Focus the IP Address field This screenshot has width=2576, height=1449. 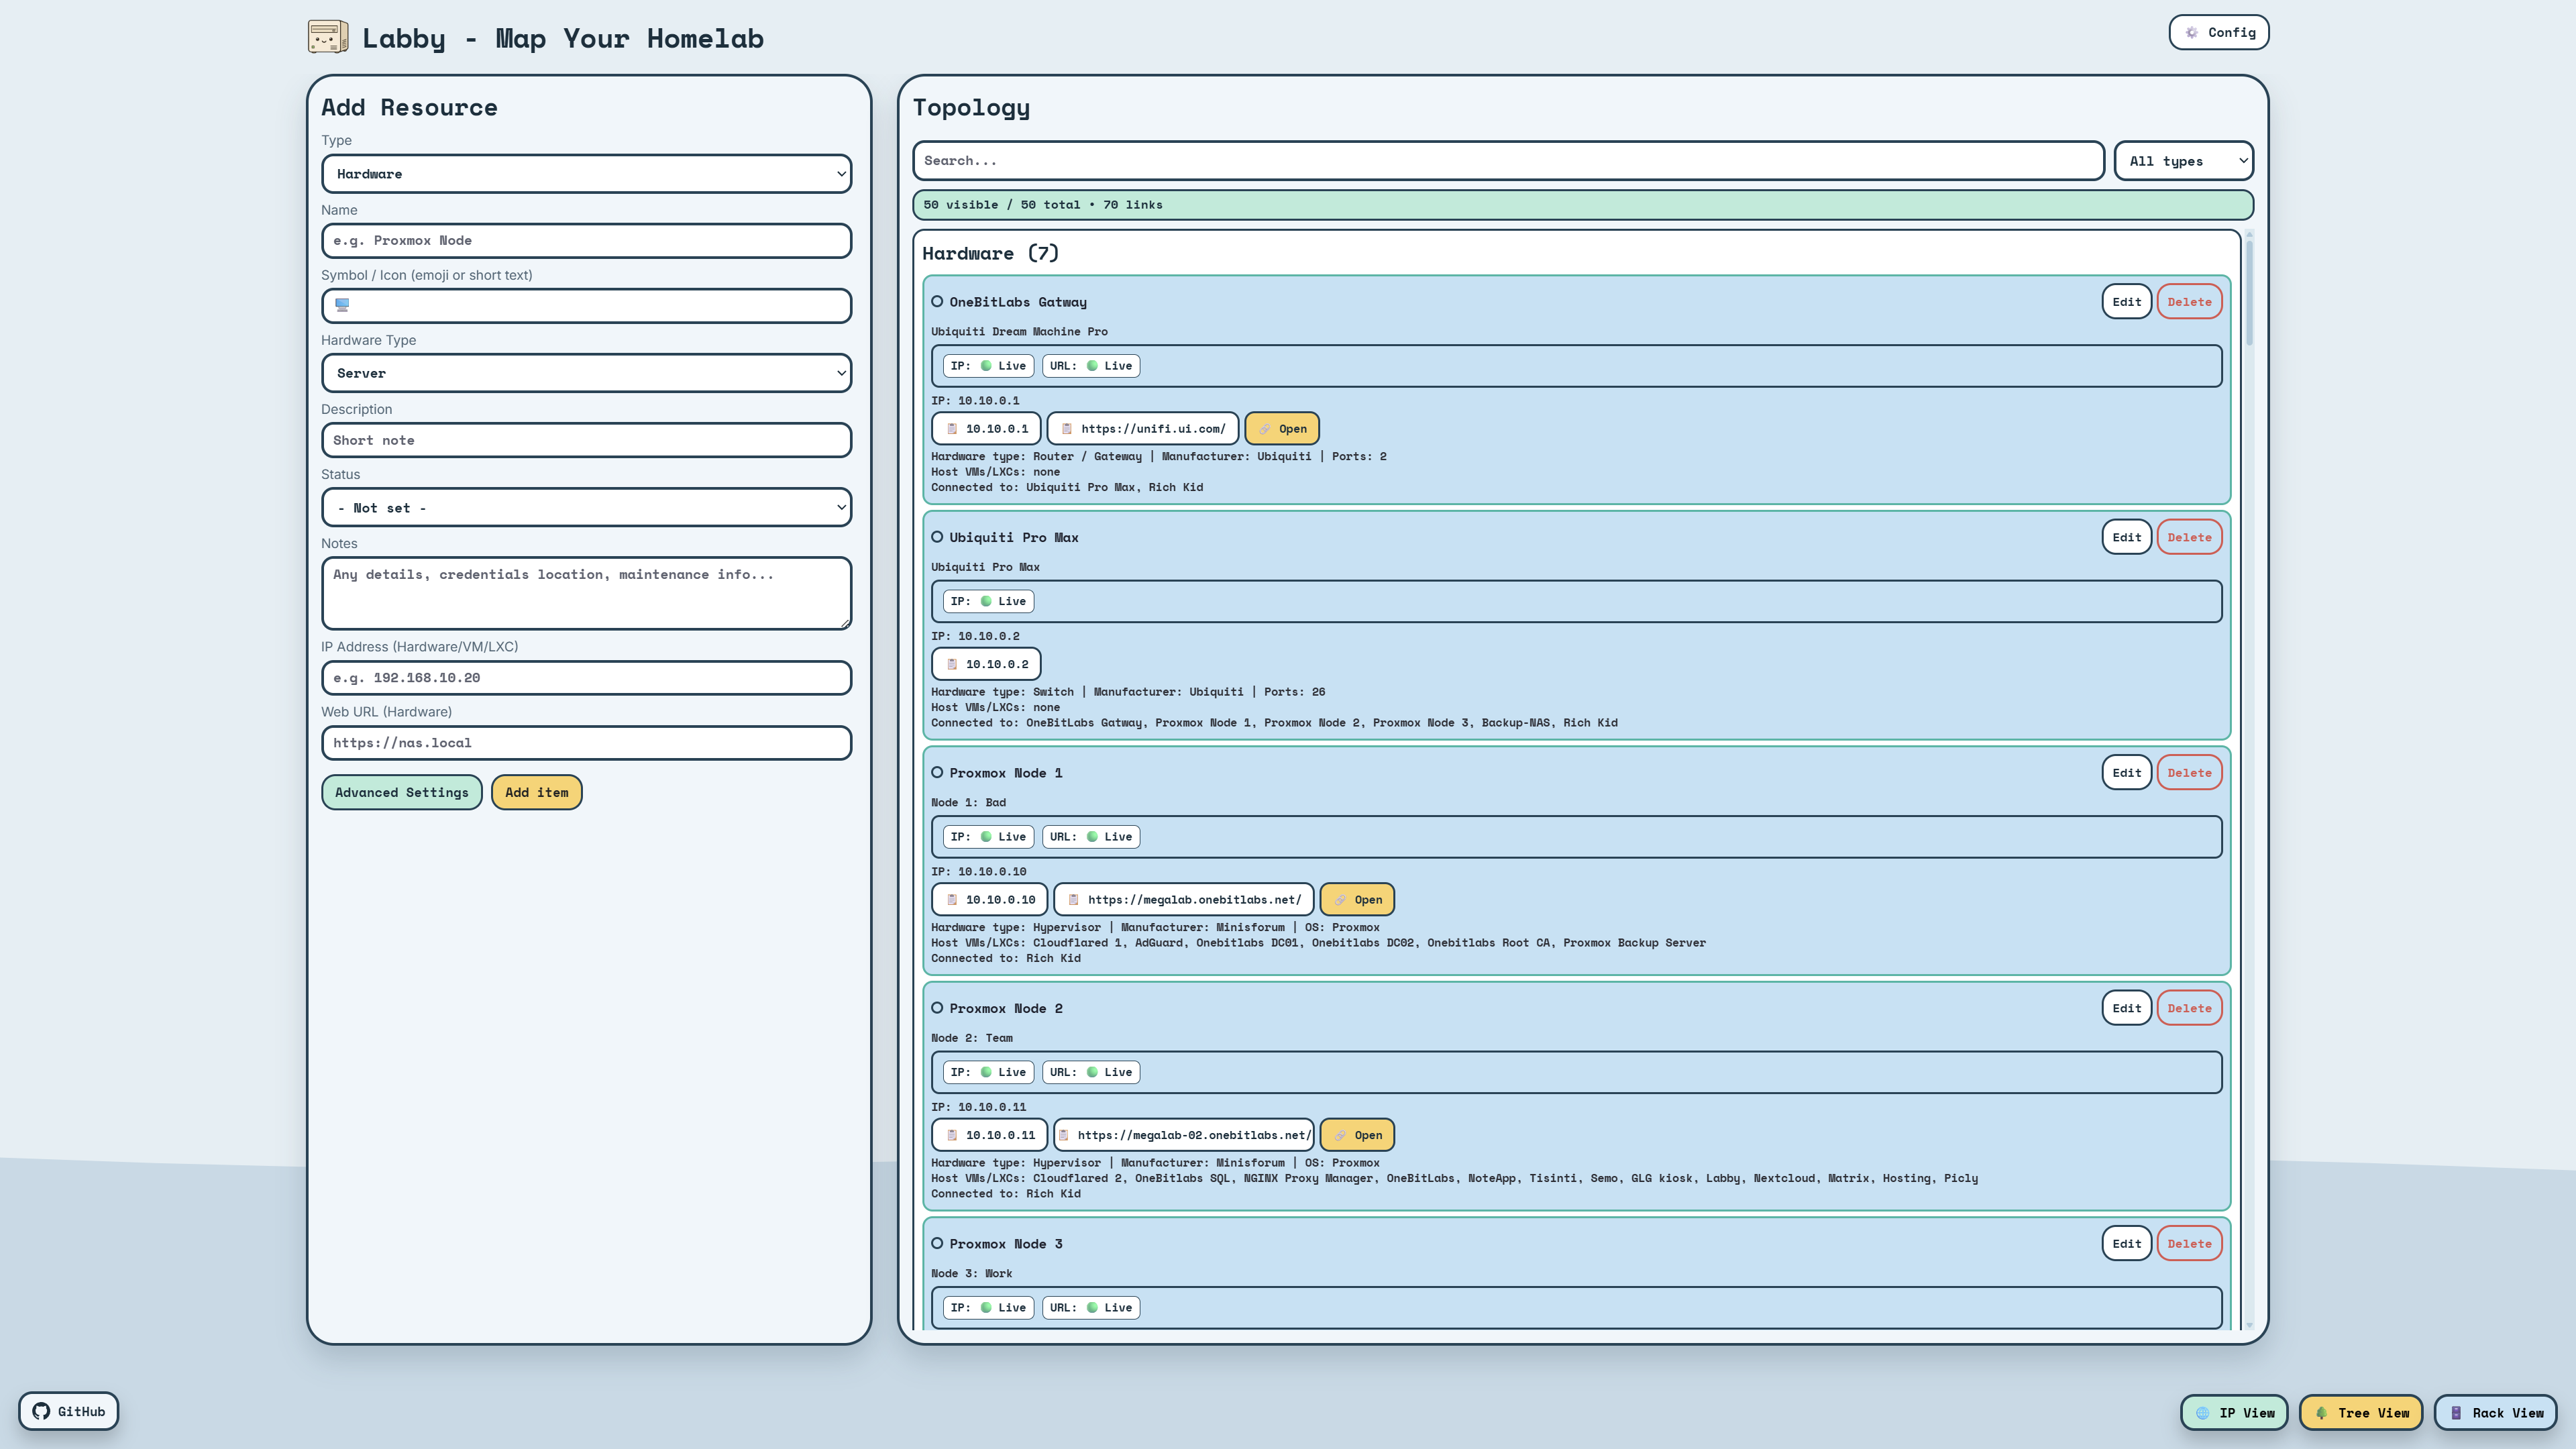[586, 678]
